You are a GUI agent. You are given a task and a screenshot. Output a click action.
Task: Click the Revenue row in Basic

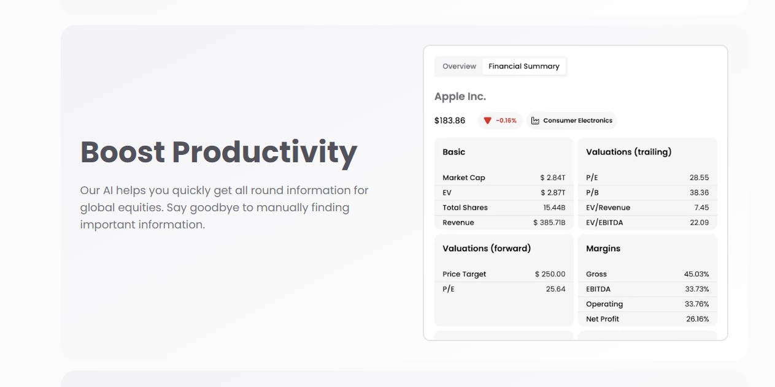click(x=503, y=222)
